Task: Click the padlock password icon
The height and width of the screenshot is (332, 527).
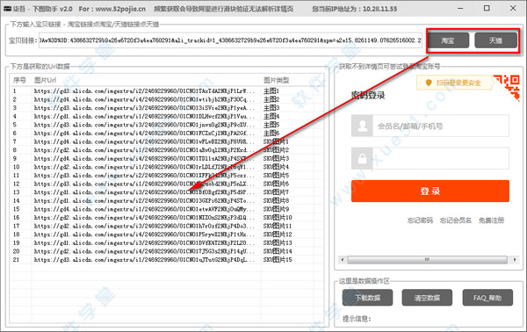Action: (x=362, y=158)
